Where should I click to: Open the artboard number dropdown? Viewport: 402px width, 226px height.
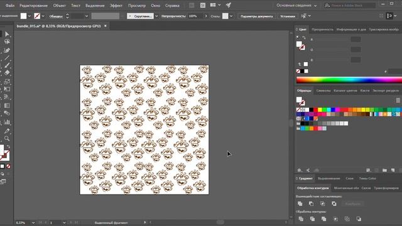click(64, 223)
